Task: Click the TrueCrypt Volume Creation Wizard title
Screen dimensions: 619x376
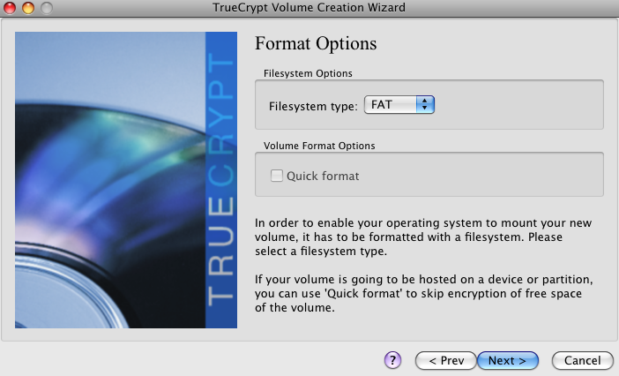Action: click(x=309, y=8)
